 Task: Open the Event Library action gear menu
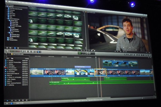pos(11,48)
